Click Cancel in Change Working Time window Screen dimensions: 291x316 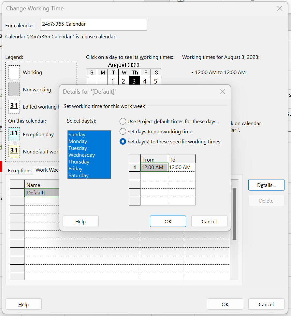[266, 304]
